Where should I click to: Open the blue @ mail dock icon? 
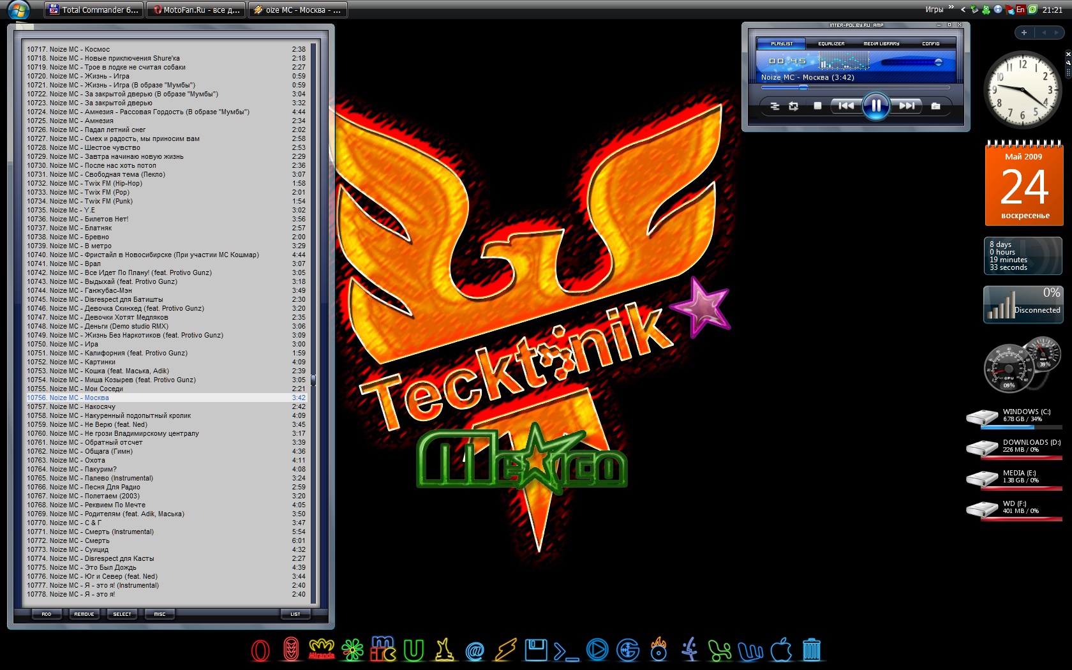475,651
